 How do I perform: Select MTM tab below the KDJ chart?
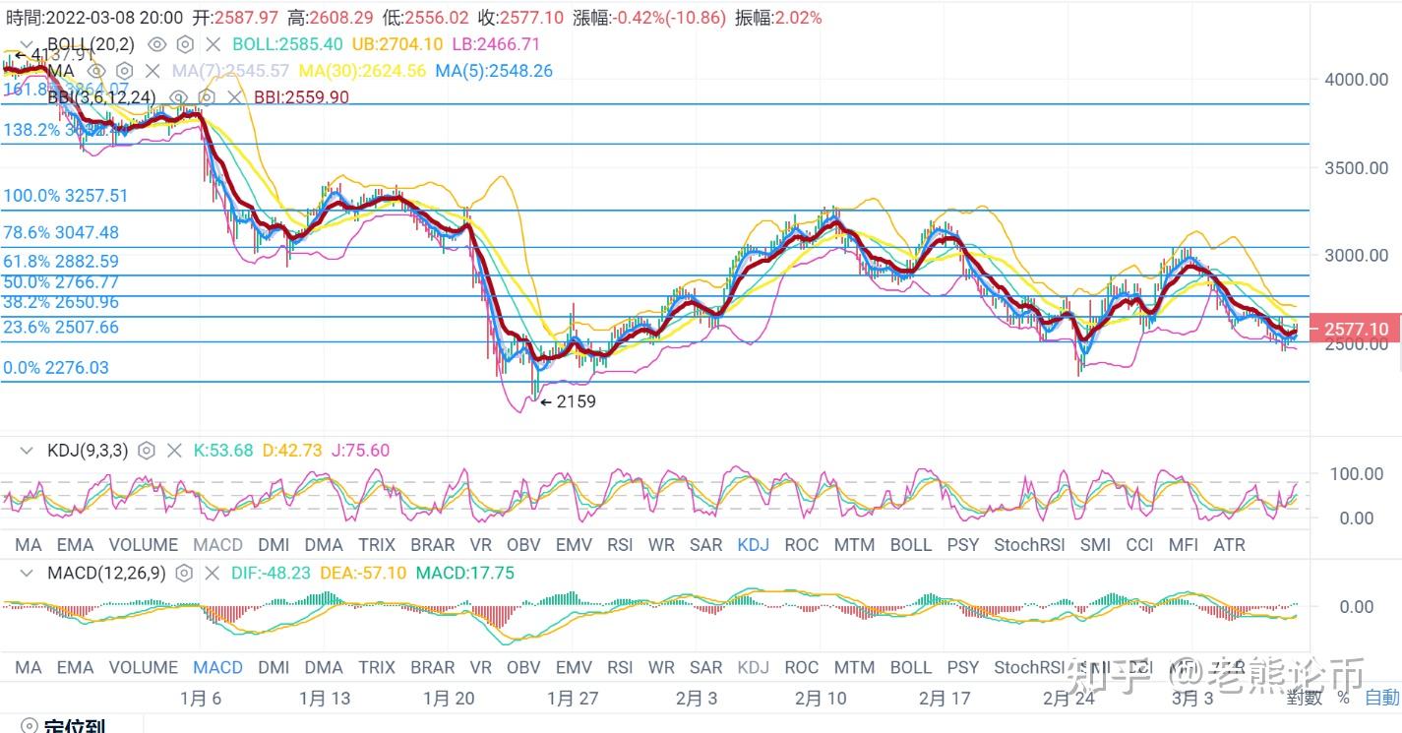point(855,544)
